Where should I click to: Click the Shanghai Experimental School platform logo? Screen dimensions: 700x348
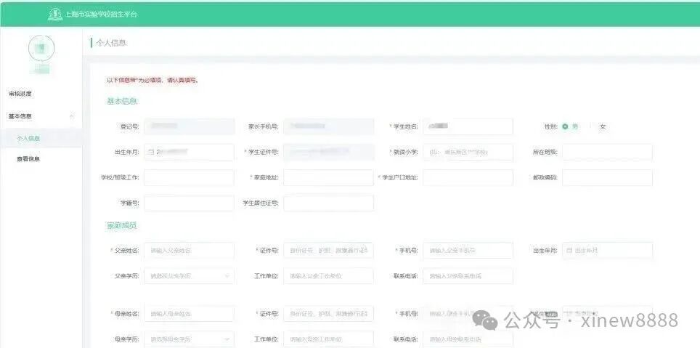(x=54, y=14)
